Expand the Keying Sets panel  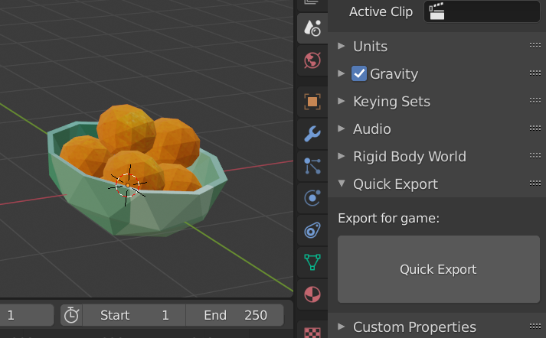[342, 101]
